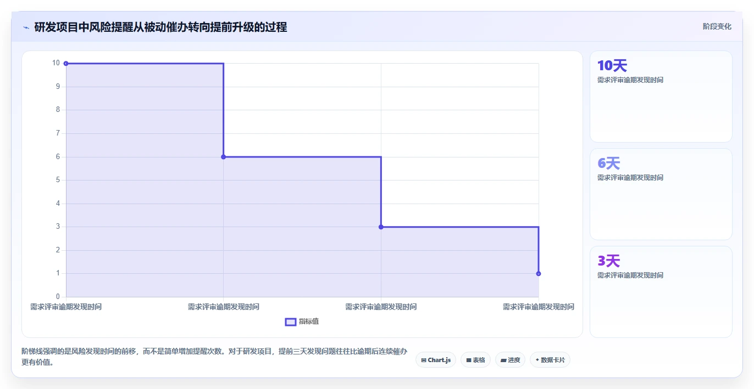Click the y-axis label 8
Viewport: 754px width, 389px height.
tap(57, 110)
